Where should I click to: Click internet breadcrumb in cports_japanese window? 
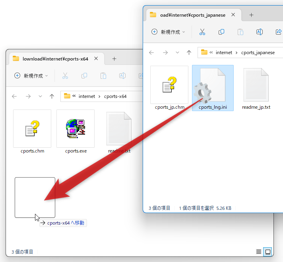[x=224, y=53]
